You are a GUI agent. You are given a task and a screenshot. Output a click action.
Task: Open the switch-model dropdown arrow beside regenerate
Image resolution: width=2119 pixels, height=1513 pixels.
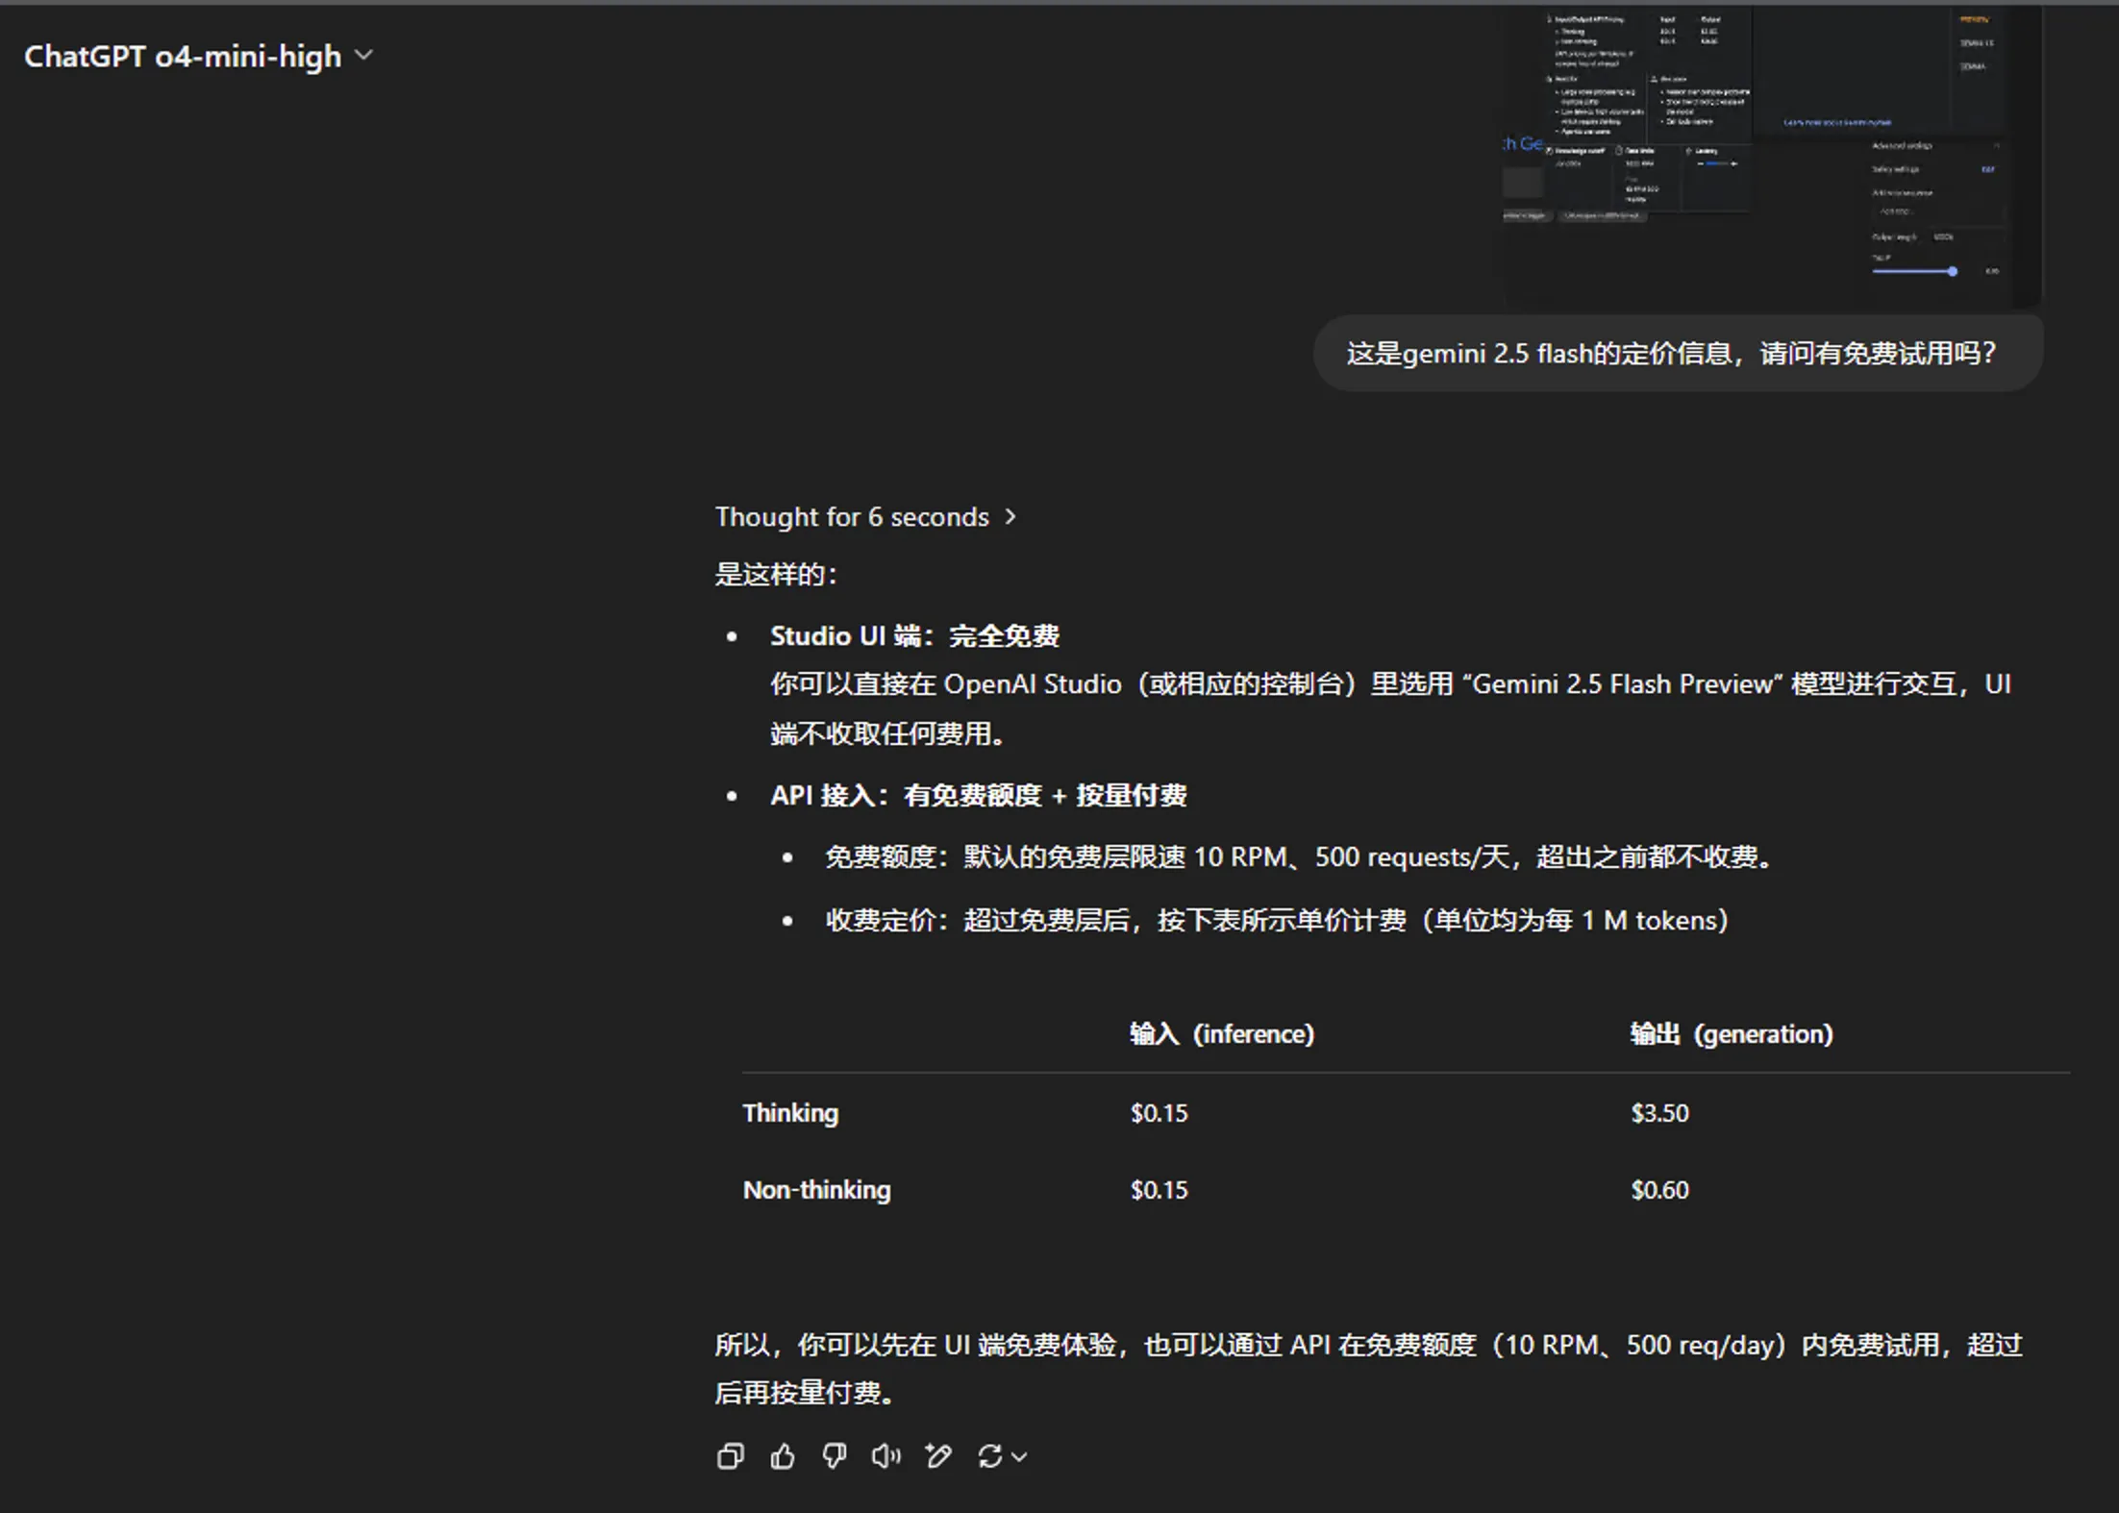pyautogui.click(x=1020, y=1457)
